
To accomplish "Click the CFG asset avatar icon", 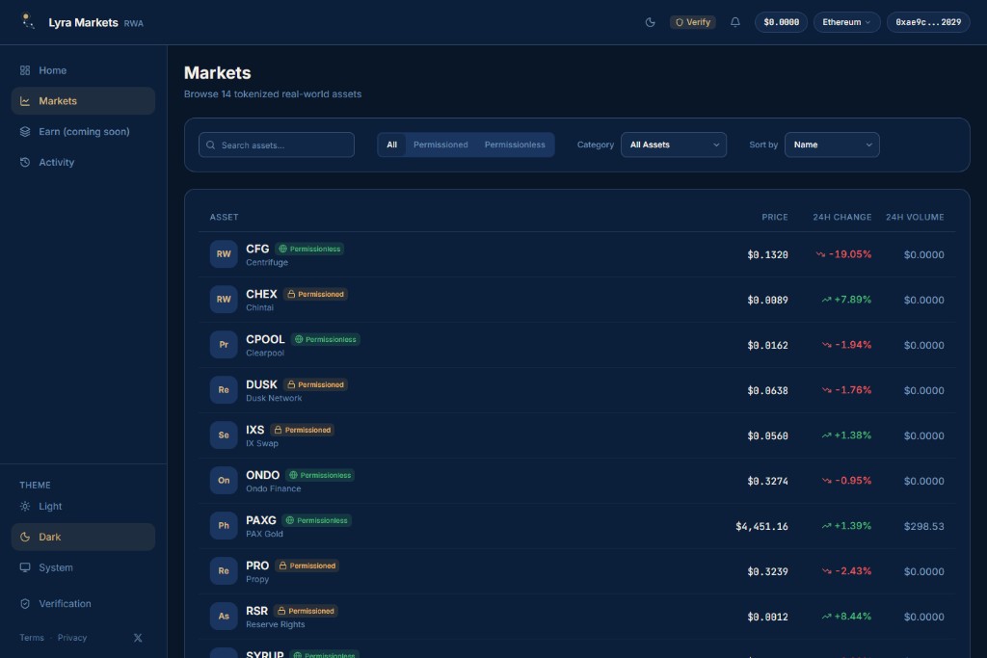I will [224, 254].
